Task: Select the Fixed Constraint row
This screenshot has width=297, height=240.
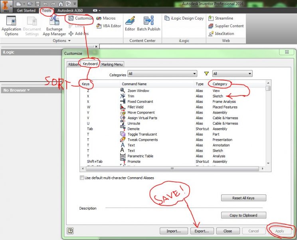Action: [173, 102]
